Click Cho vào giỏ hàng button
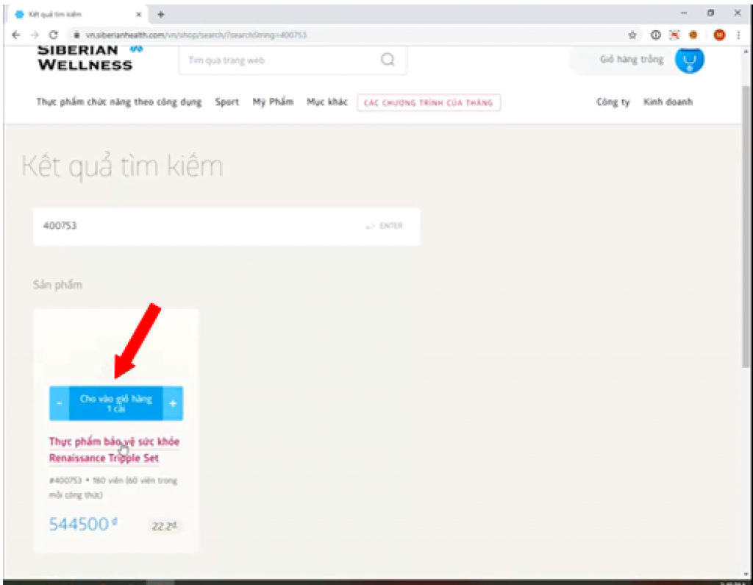 [x=115, y=403]
